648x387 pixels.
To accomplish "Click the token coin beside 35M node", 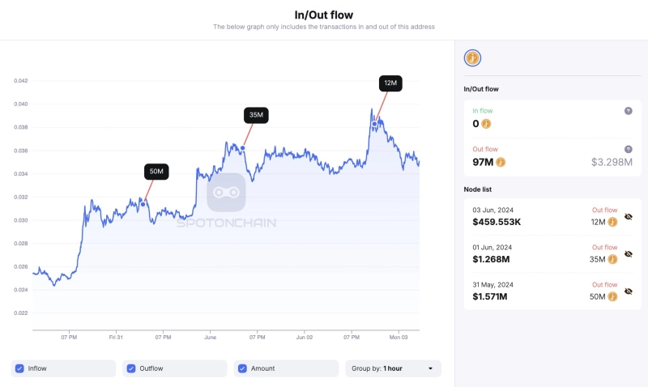I will [x=612, y=259].
